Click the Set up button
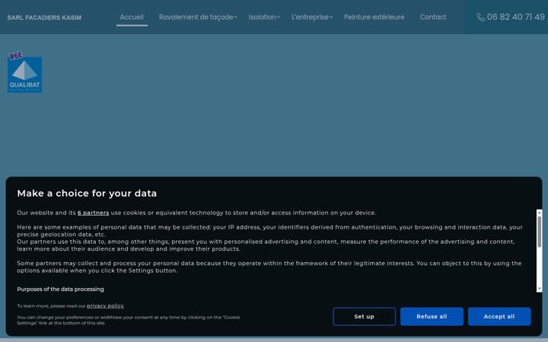The image size is (548, 342). tap(364, 316)
